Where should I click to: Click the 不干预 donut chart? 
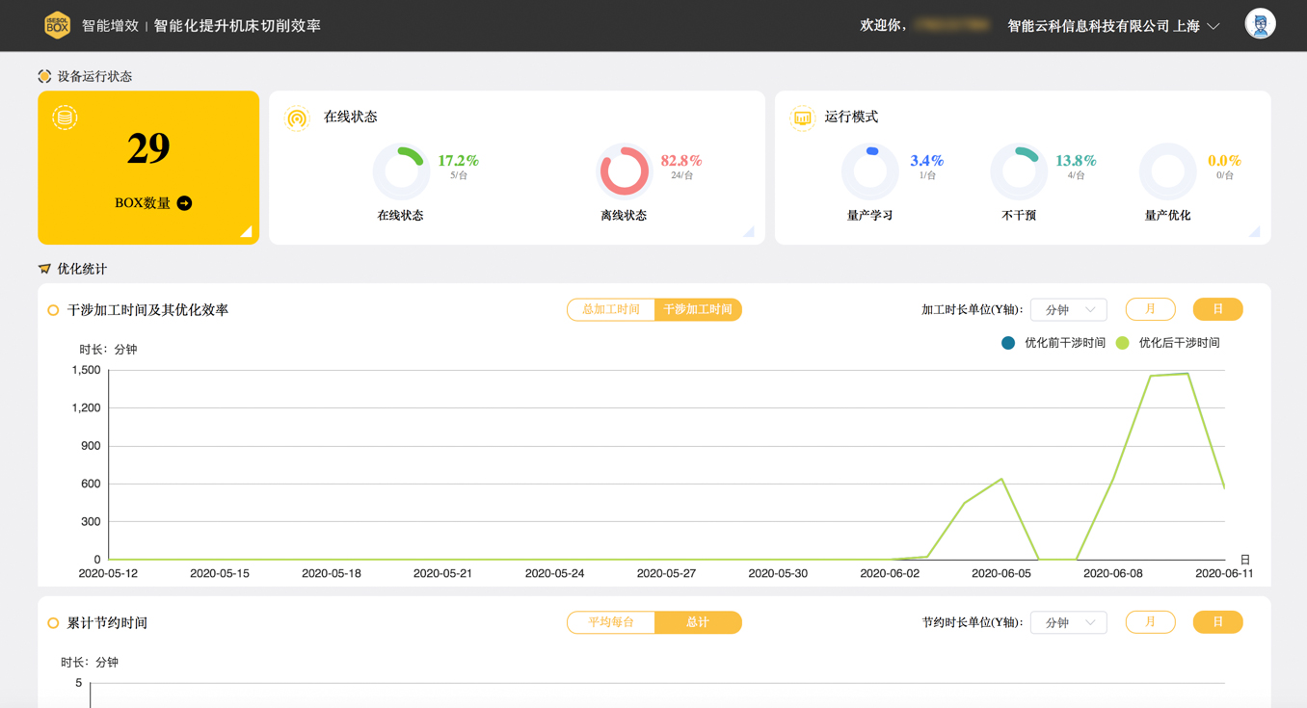tap(1019, 171)
